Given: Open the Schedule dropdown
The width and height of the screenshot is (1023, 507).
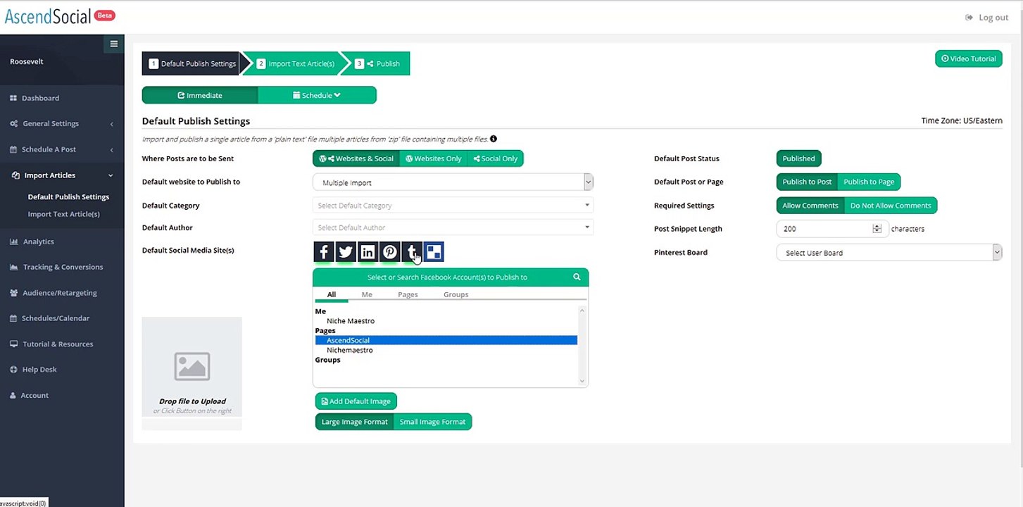Looking at the screenshot, I should (x=317, y=95).
